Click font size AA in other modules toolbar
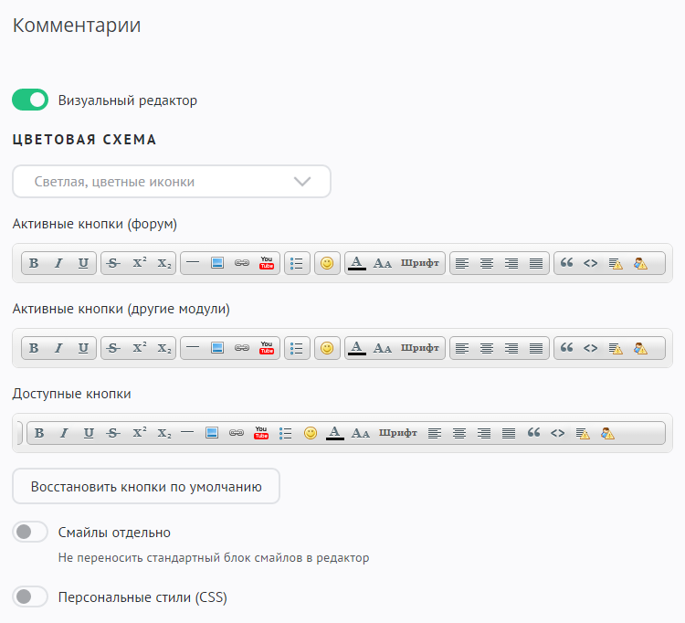The width and height of the screenshot is (685, 623). point(382,348)
